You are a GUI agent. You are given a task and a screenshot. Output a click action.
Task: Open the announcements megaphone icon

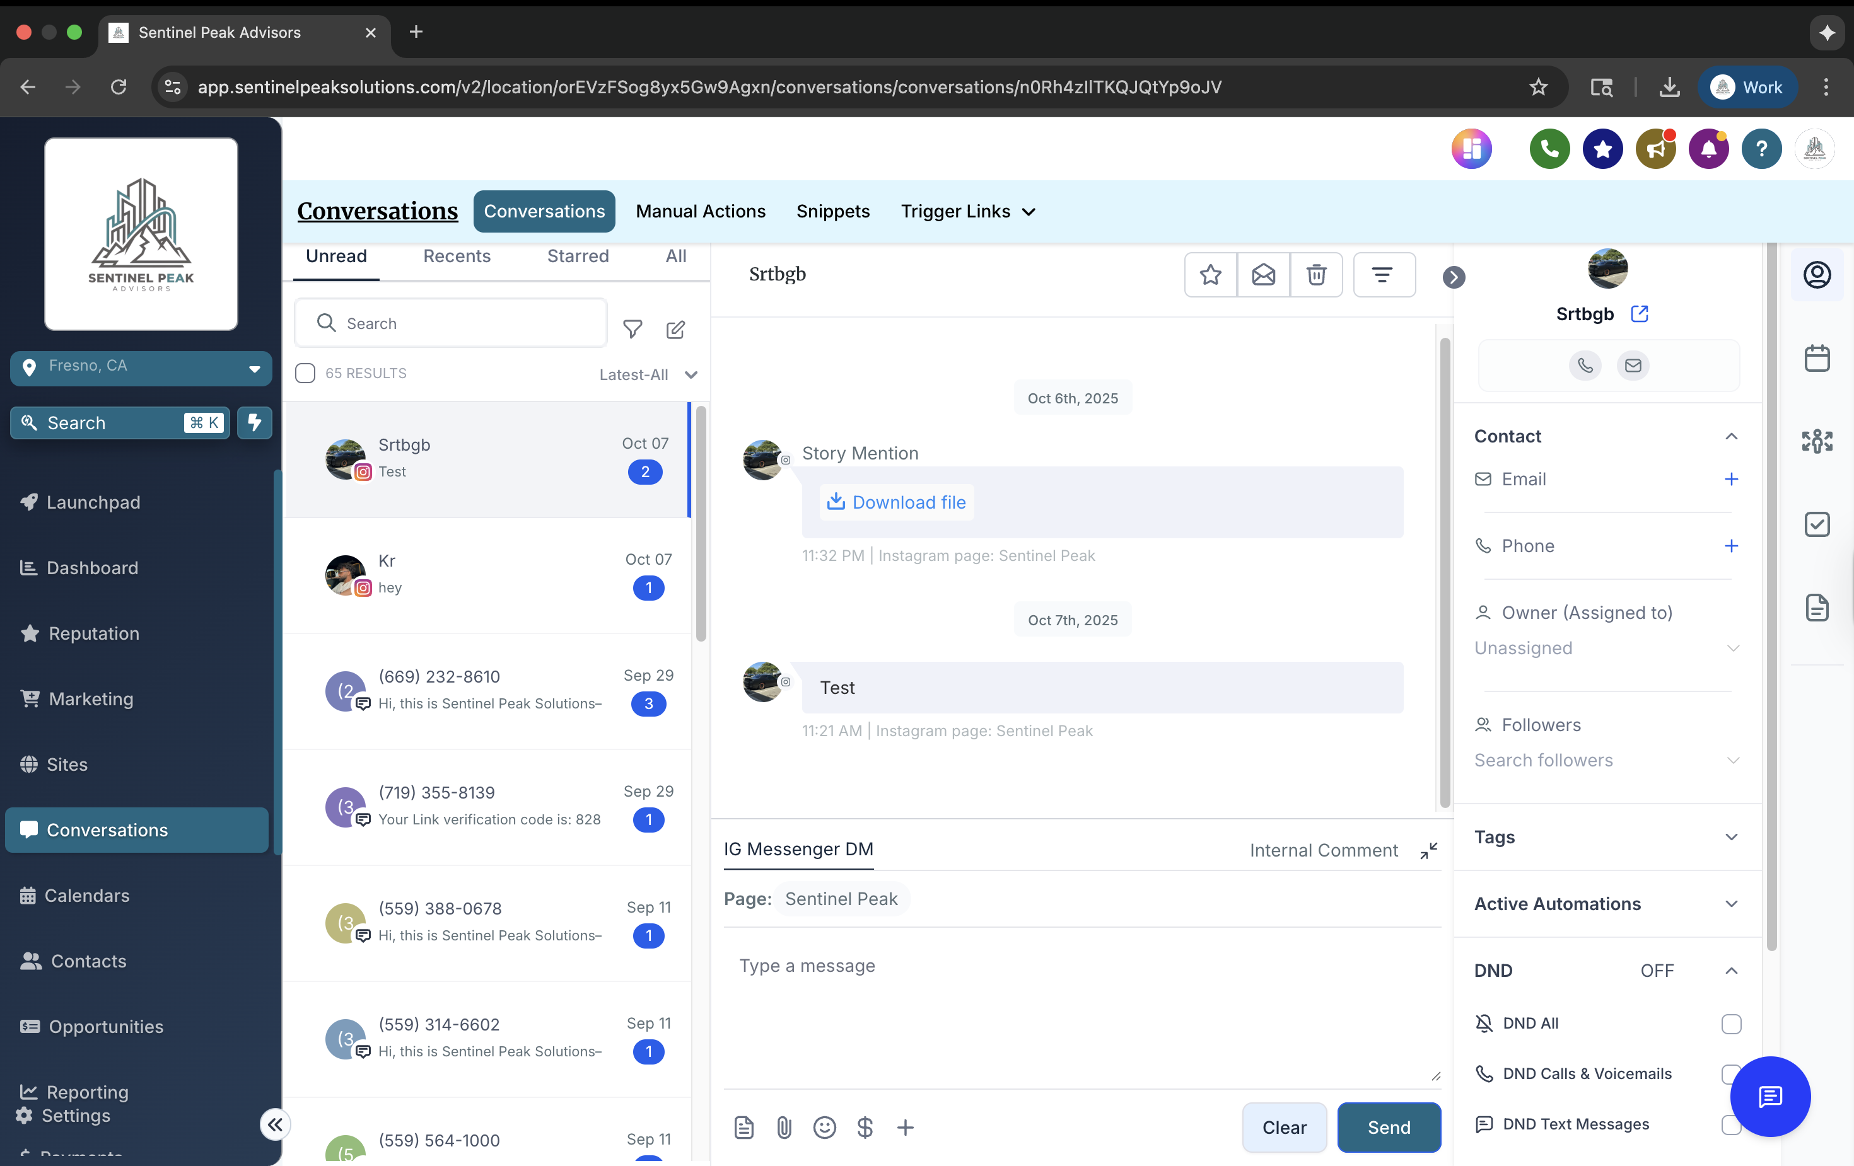1655,149
